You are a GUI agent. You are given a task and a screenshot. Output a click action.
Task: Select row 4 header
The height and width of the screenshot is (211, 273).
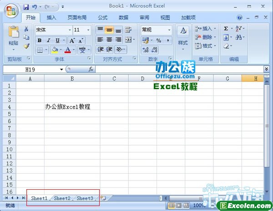click(10, 107)
